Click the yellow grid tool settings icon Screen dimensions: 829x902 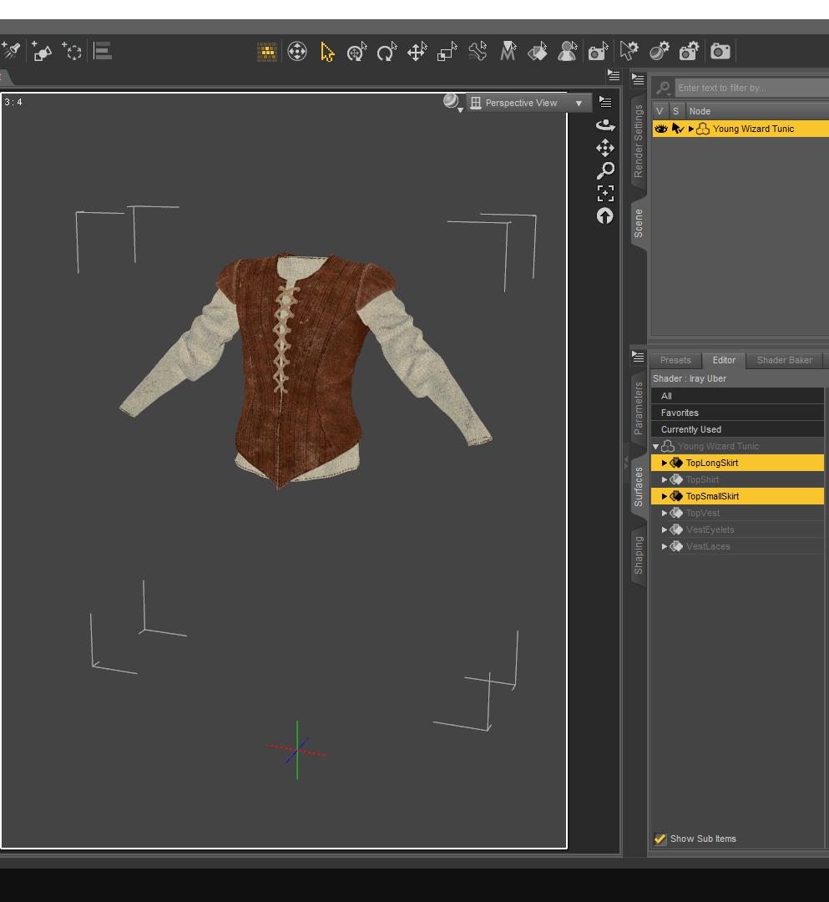(267, 53)
